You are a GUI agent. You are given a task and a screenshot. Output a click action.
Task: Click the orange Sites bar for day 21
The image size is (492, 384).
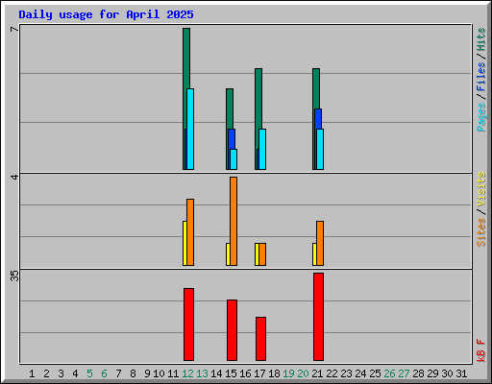[320, 243]
